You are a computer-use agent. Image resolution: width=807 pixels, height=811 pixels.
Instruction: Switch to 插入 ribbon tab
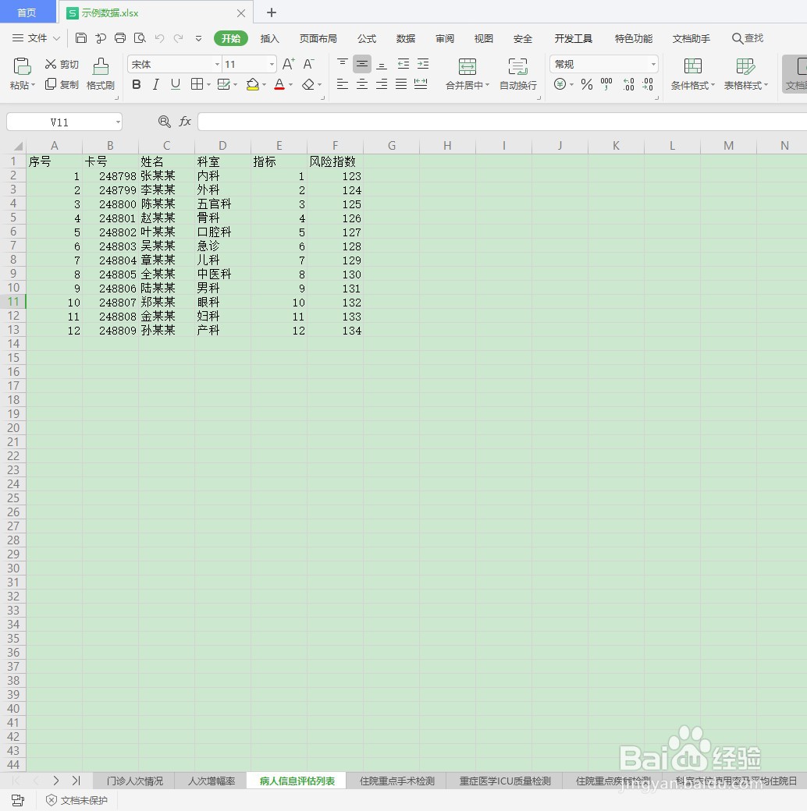(269, 38)
